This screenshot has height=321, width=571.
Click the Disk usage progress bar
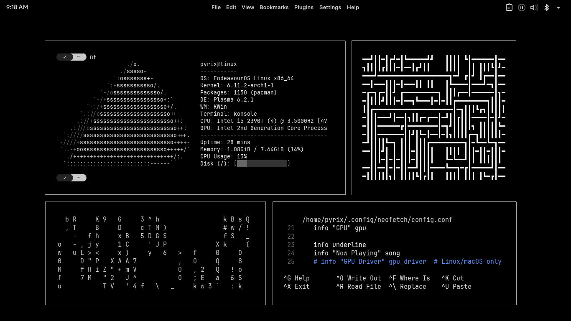[x=262, y=164]
